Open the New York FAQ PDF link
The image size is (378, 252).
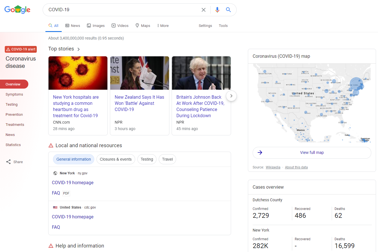tap(56, 193)
